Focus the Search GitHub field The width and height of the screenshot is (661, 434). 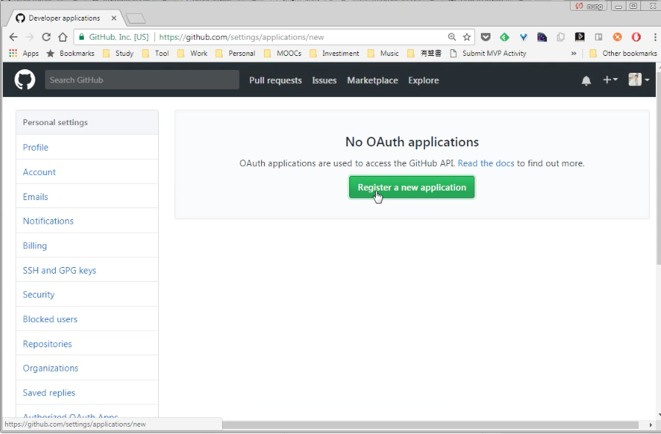pyautogui.click(x=142, y=79)
